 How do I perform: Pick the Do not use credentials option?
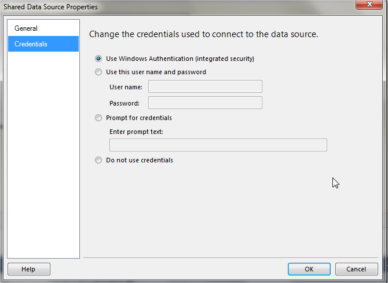(x=98, y=161)
